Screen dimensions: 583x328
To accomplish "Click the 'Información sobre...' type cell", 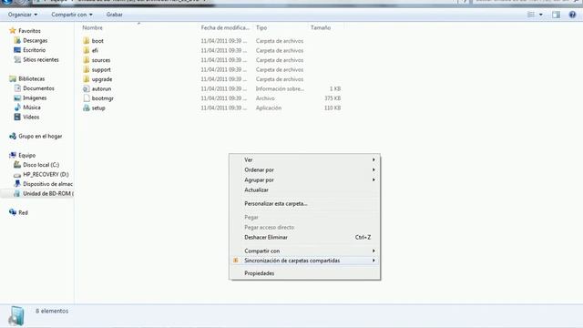I will 280,89.
